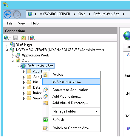Click the Create New Connection toolbar icon

[6, 38]
